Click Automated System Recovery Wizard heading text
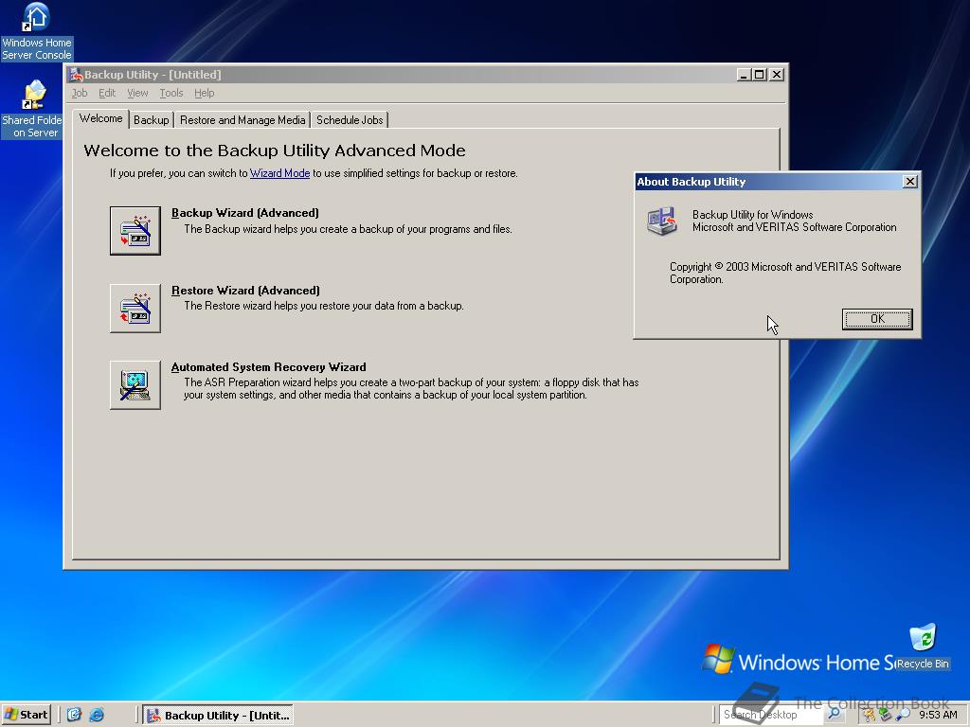The width and height of the screenshot is (970, 727). pyautogui.click(x=268, y=367)
